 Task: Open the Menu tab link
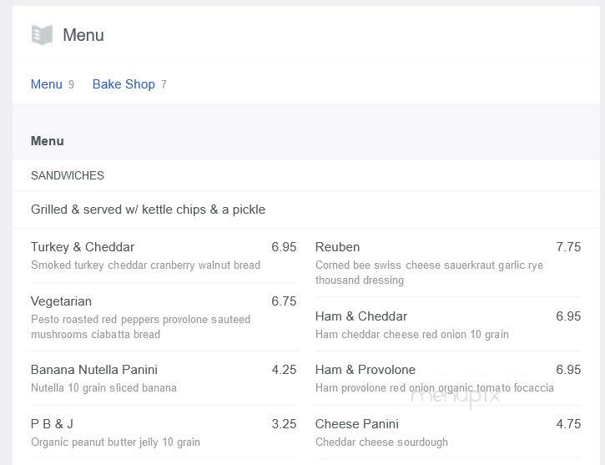(46, 84)
